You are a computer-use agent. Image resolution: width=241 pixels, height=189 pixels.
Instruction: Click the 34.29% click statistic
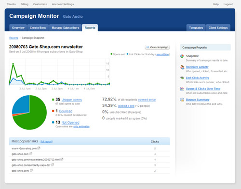[x=109, y=106]
